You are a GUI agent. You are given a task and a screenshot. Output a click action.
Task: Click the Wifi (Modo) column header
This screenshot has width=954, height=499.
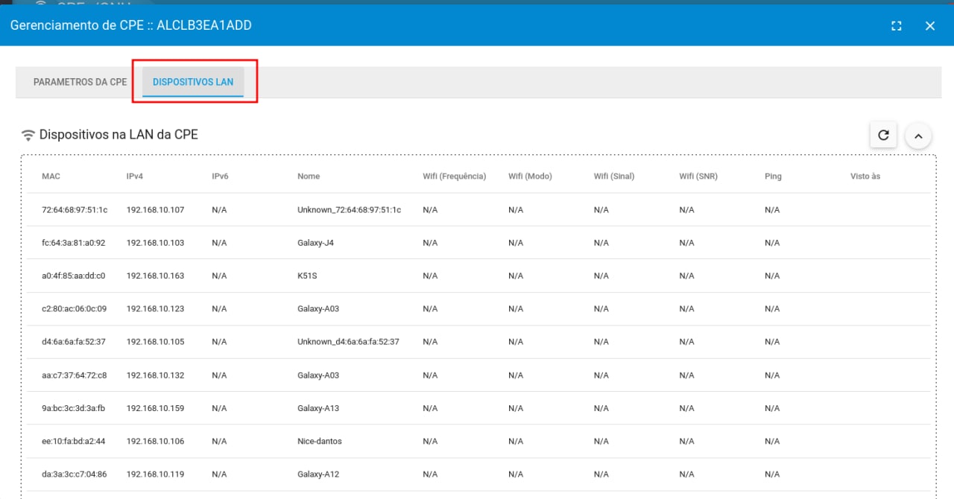point(530,177)
